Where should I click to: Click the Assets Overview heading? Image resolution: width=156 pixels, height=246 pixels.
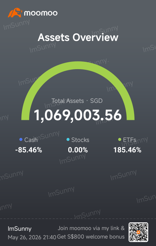[x=78, y=37]
